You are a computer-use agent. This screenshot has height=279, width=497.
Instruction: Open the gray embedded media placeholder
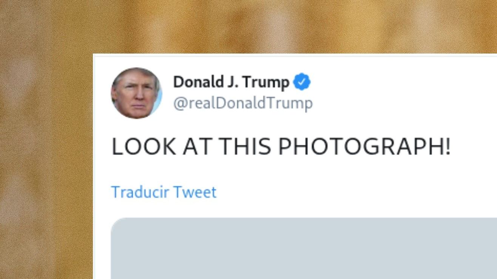(304, 248)
